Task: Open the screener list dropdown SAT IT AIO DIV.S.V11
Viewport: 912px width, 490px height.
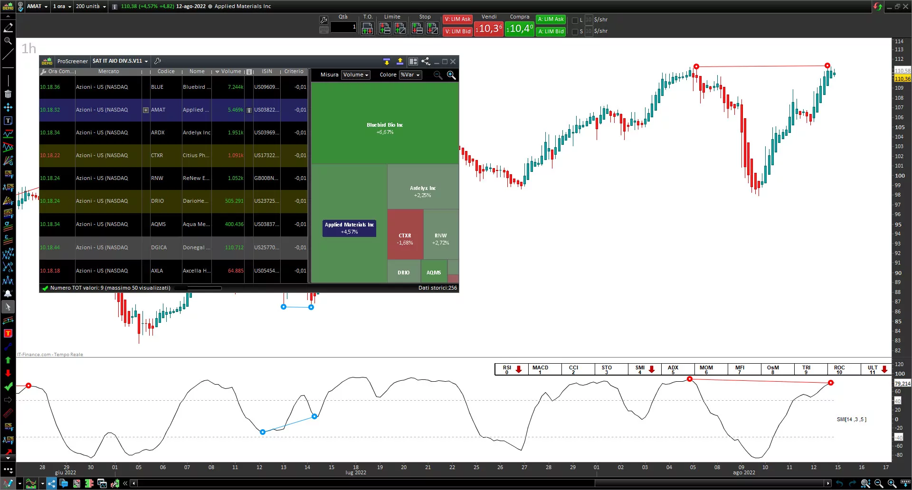Action: (x=120, y=61)
